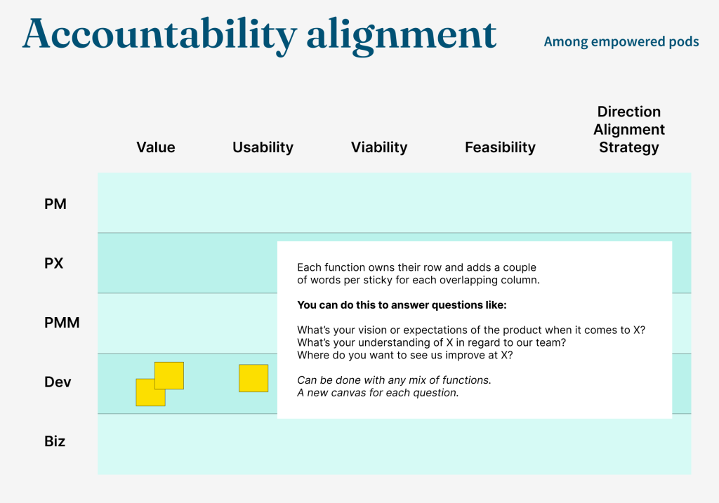Click the Viability column header
This screenshot has height=503, width=719.
coord(379,147)
